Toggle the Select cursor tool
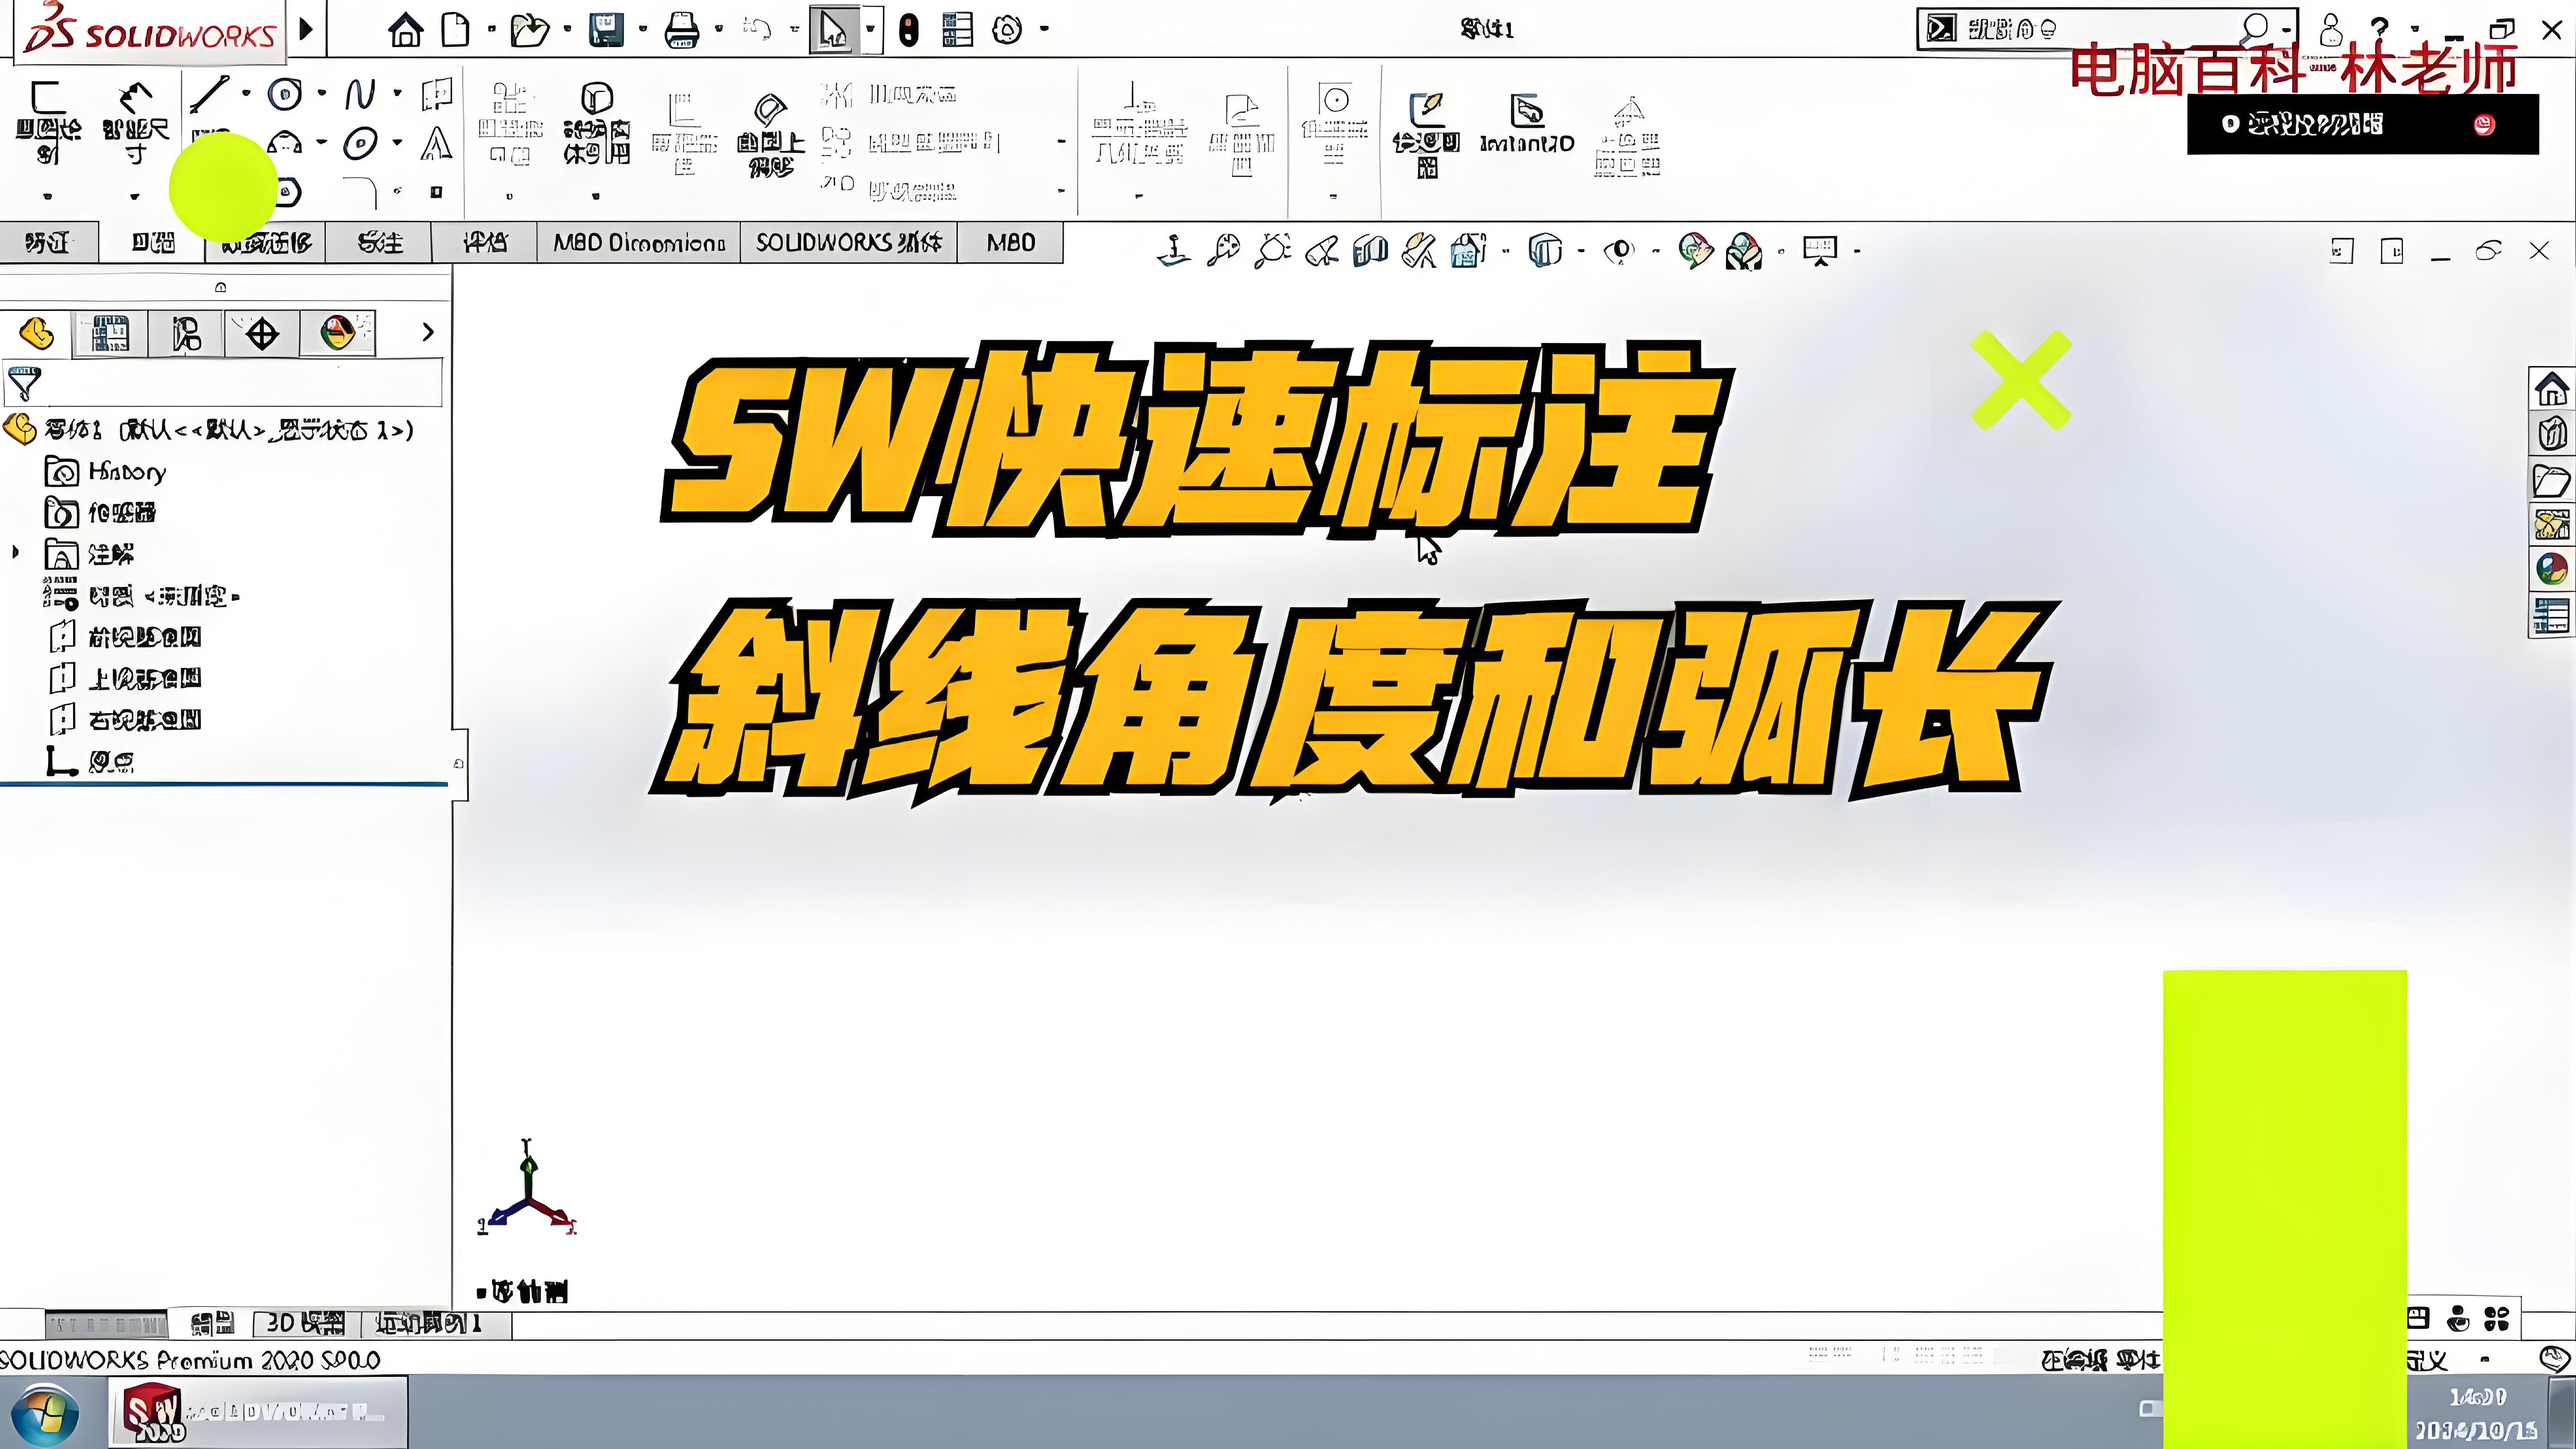Image resolution: width=2576 pixels, height=1449 pixels. [832, 30]
